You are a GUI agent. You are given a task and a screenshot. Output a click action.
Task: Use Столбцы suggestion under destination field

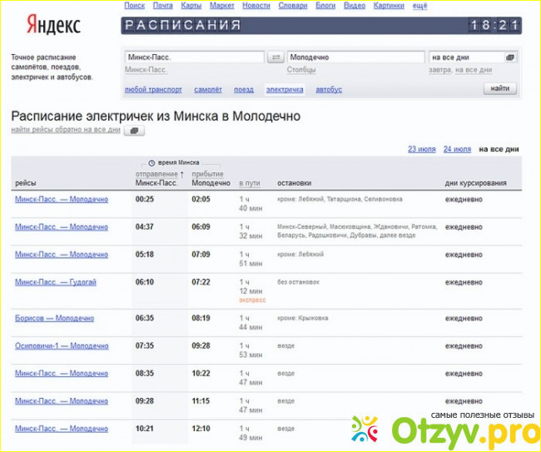click(x=303, y=70)
